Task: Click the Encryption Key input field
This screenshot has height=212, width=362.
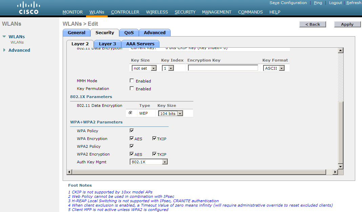Action: (x=223, y=68)
